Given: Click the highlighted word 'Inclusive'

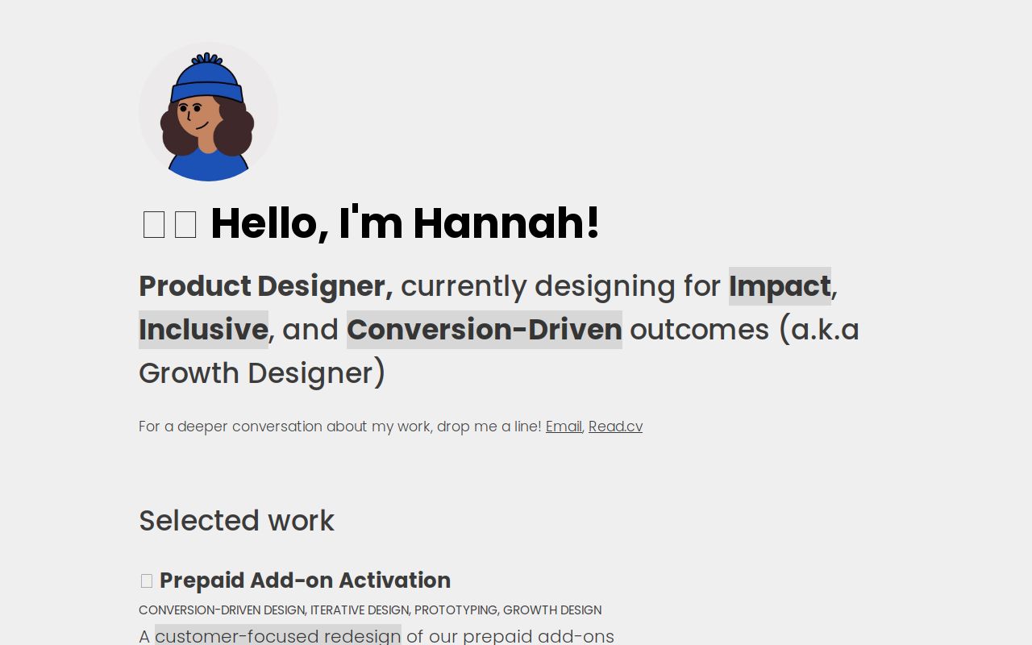Looking at the screenshot, I should (x=203, y=330).
